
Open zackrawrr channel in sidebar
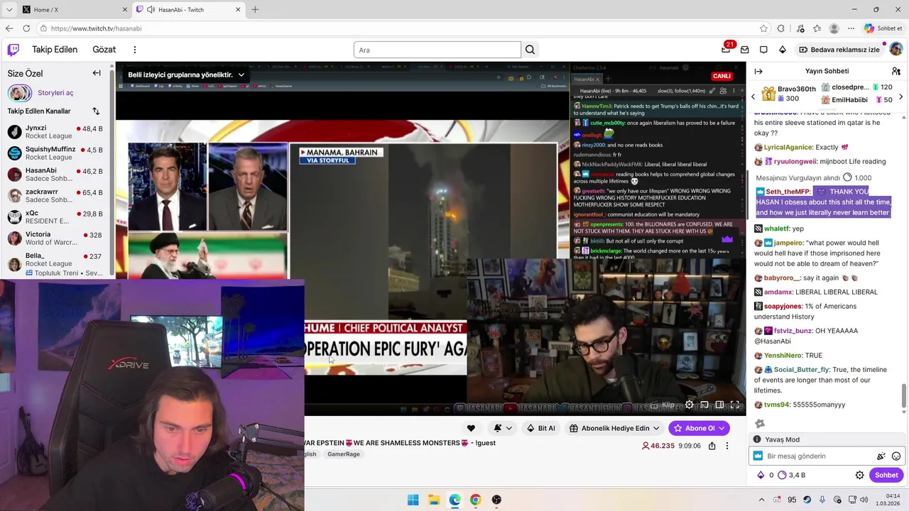point(56,196)
